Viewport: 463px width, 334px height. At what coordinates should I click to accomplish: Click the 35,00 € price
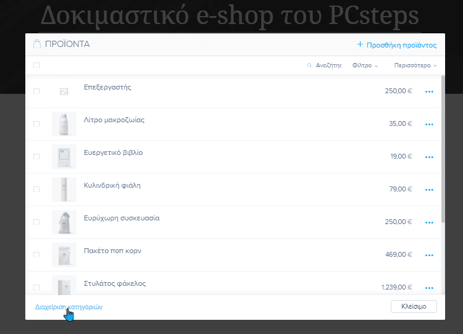point(401,123)
